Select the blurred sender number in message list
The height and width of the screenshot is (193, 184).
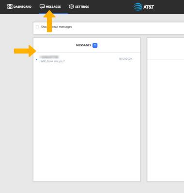coord(49,57)
